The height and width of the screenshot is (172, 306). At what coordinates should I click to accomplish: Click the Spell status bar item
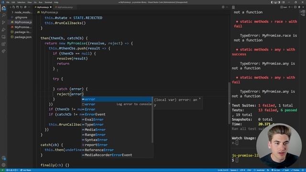pyautogui.click(x=285, y=170)
